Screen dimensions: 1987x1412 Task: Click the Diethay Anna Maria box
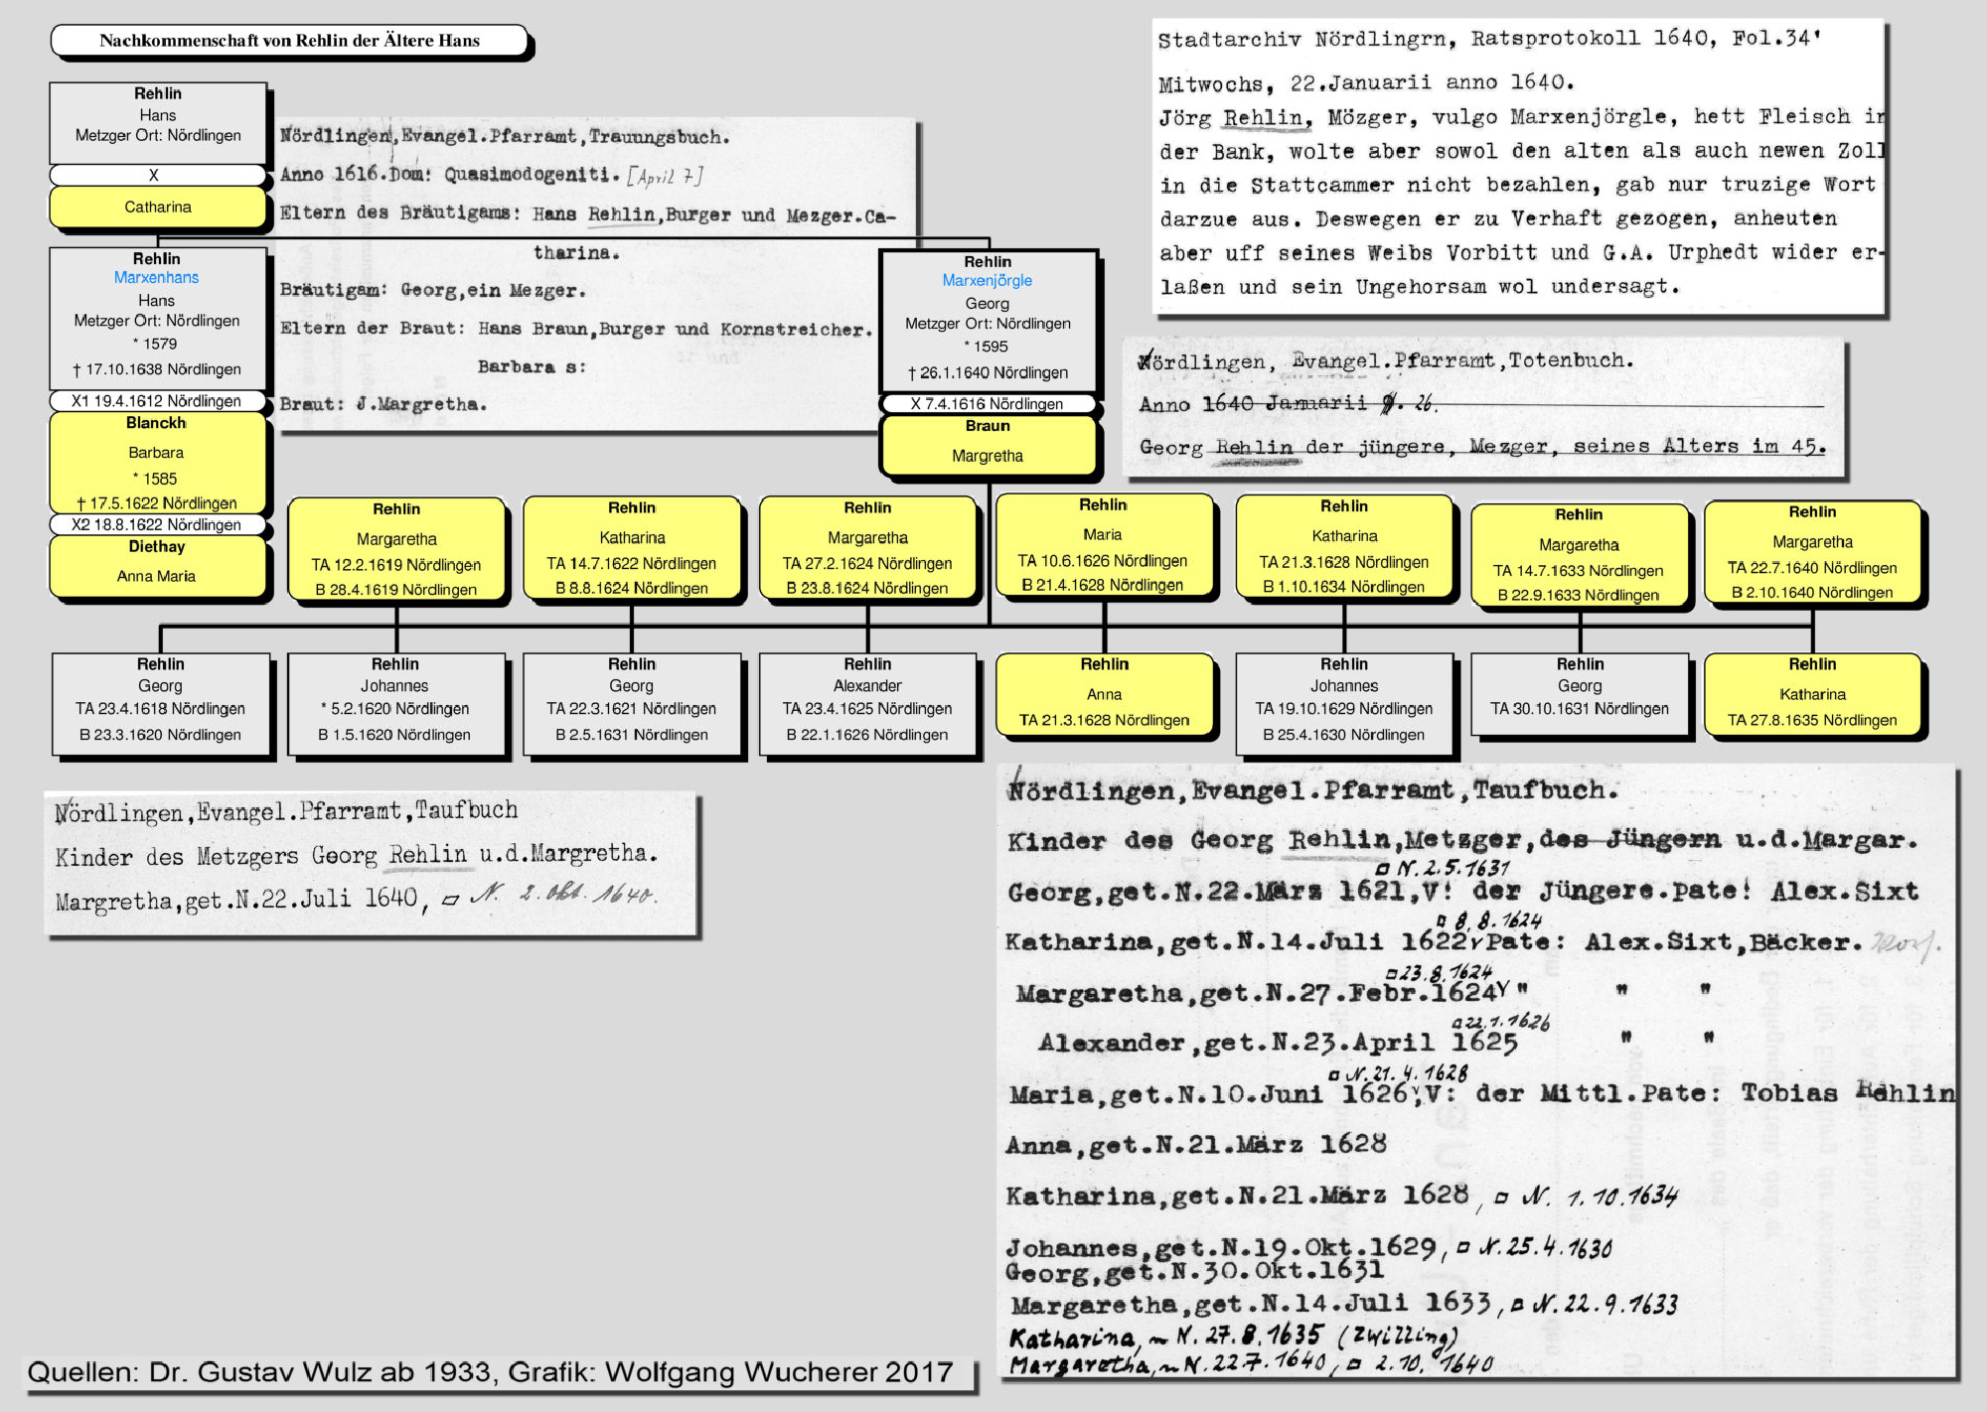[157, 564]
